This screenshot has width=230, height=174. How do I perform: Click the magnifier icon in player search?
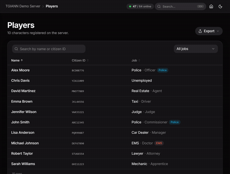[16, 49]
